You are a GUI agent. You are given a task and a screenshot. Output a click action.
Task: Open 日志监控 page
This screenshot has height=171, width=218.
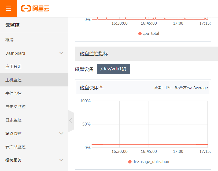pos(13,120)
